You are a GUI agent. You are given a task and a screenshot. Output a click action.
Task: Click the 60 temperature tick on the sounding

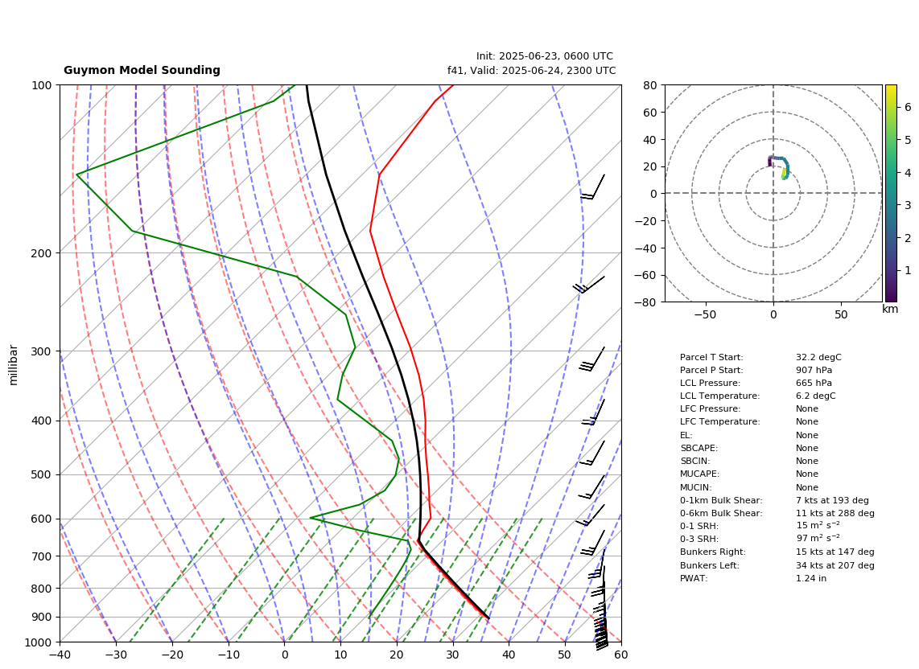(x=621, y=655)
